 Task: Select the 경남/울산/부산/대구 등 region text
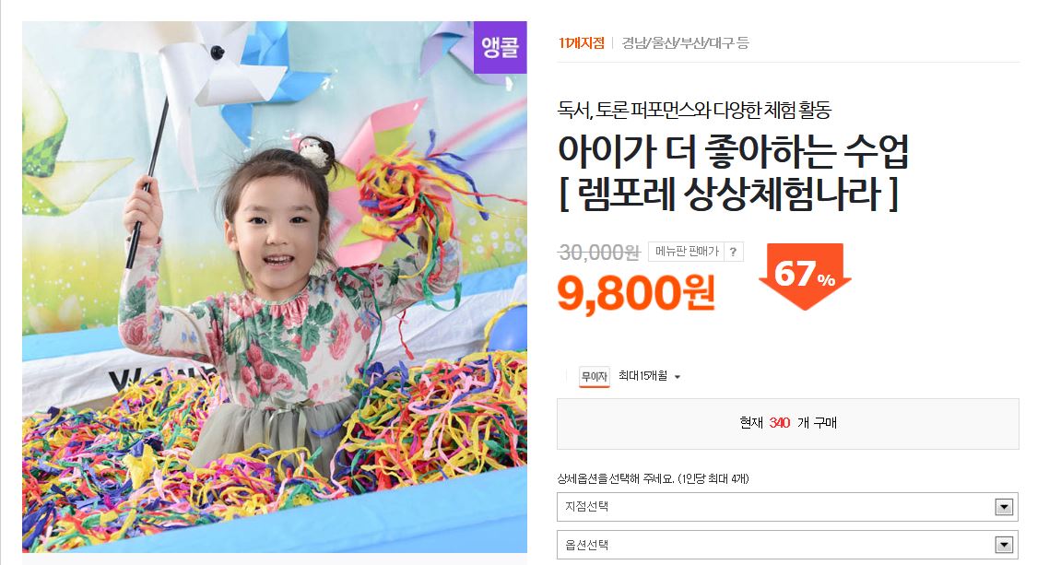pyautogui.click(x=685, y=42)
